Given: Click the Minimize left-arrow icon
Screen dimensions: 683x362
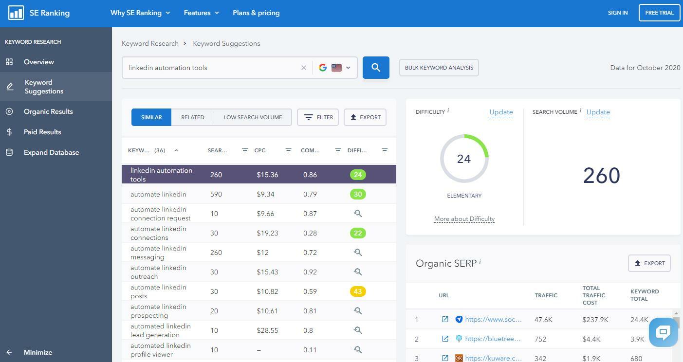Looking at the screenshot, I should [x=9, y=352].
